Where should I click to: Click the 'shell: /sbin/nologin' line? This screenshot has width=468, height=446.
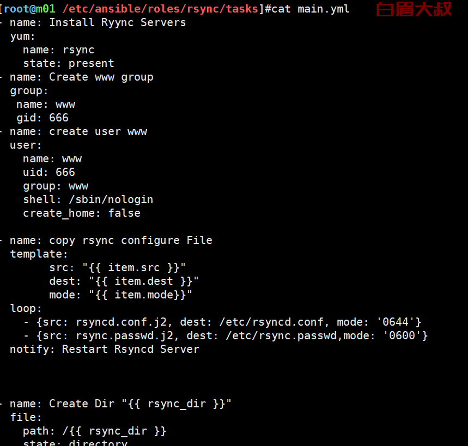(x=88, y=199)
